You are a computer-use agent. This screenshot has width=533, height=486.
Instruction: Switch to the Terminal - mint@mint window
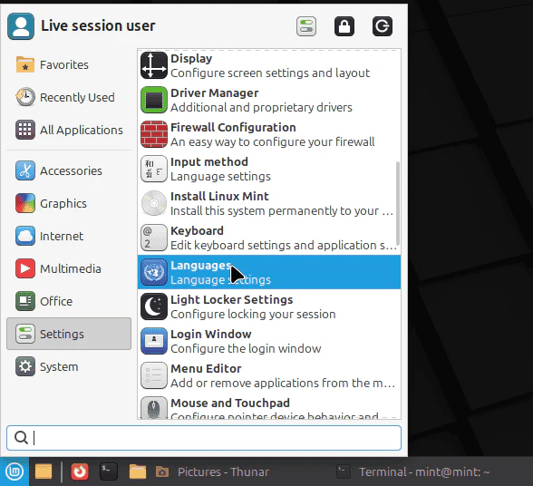coord(413,471)
